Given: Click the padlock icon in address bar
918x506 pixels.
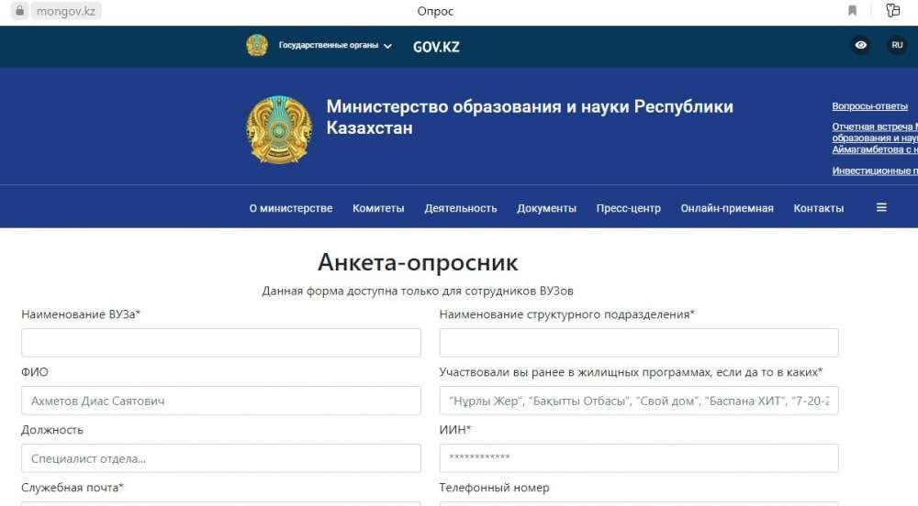Looking at the screenshot, I should point(17,11).
